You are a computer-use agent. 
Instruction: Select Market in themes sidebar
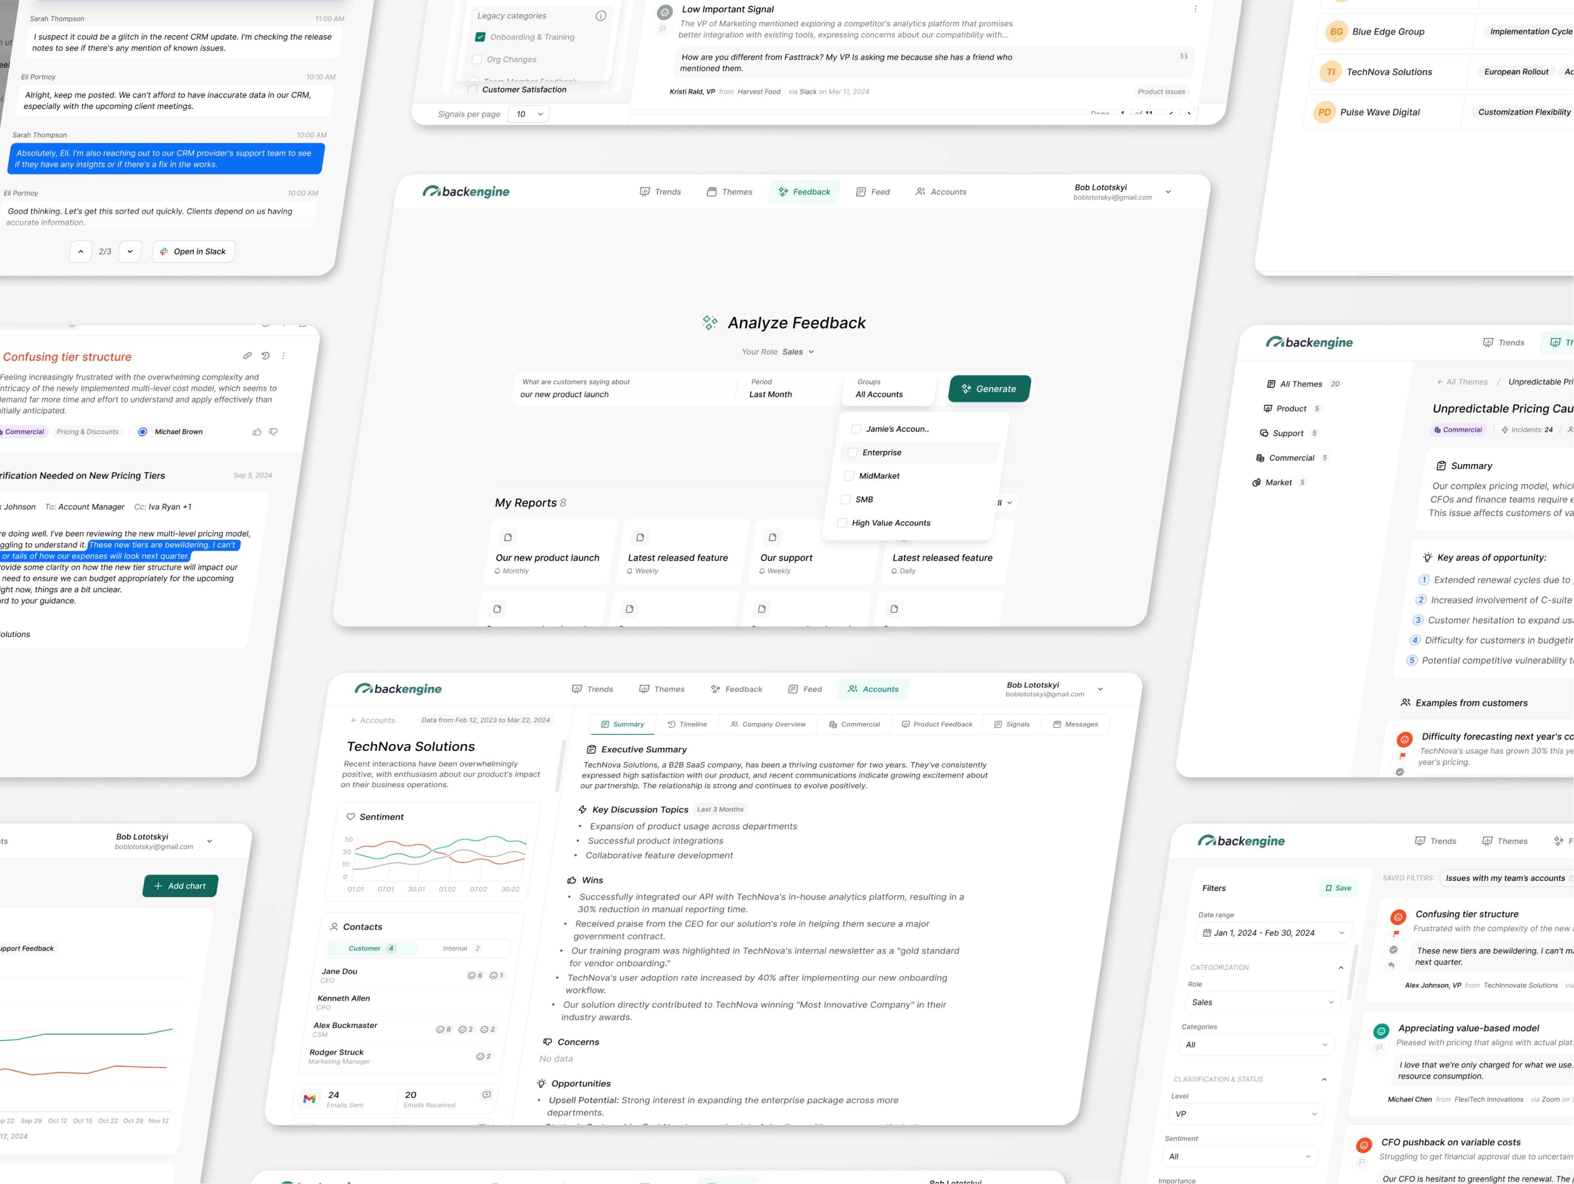1278,482
